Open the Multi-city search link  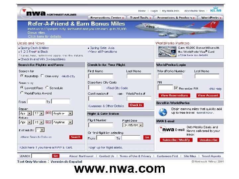click(68, 76)
